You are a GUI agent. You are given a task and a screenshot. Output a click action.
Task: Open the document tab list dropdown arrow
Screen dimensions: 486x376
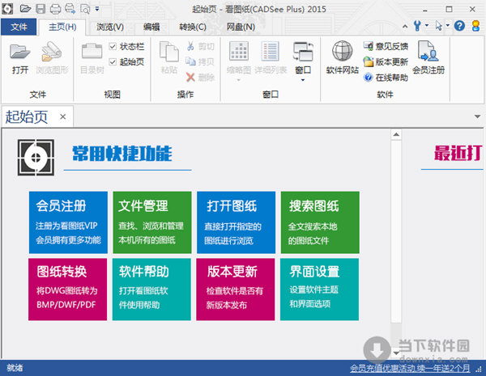(477, 116)
